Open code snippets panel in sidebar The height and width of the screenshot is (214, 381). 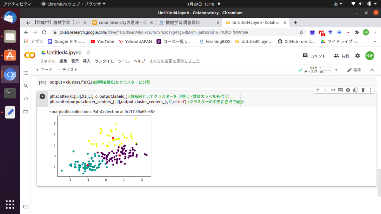(x=26, y=99)
